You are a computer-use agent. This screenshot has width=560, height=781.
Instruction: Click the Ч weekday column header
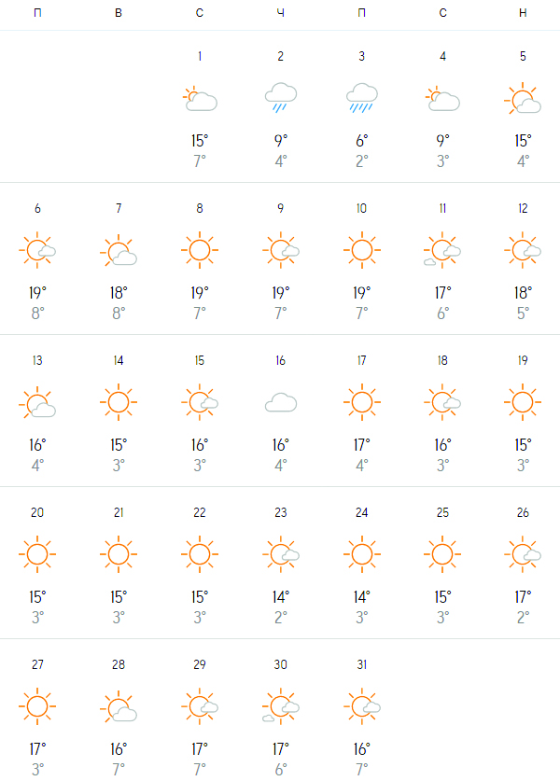281,13
